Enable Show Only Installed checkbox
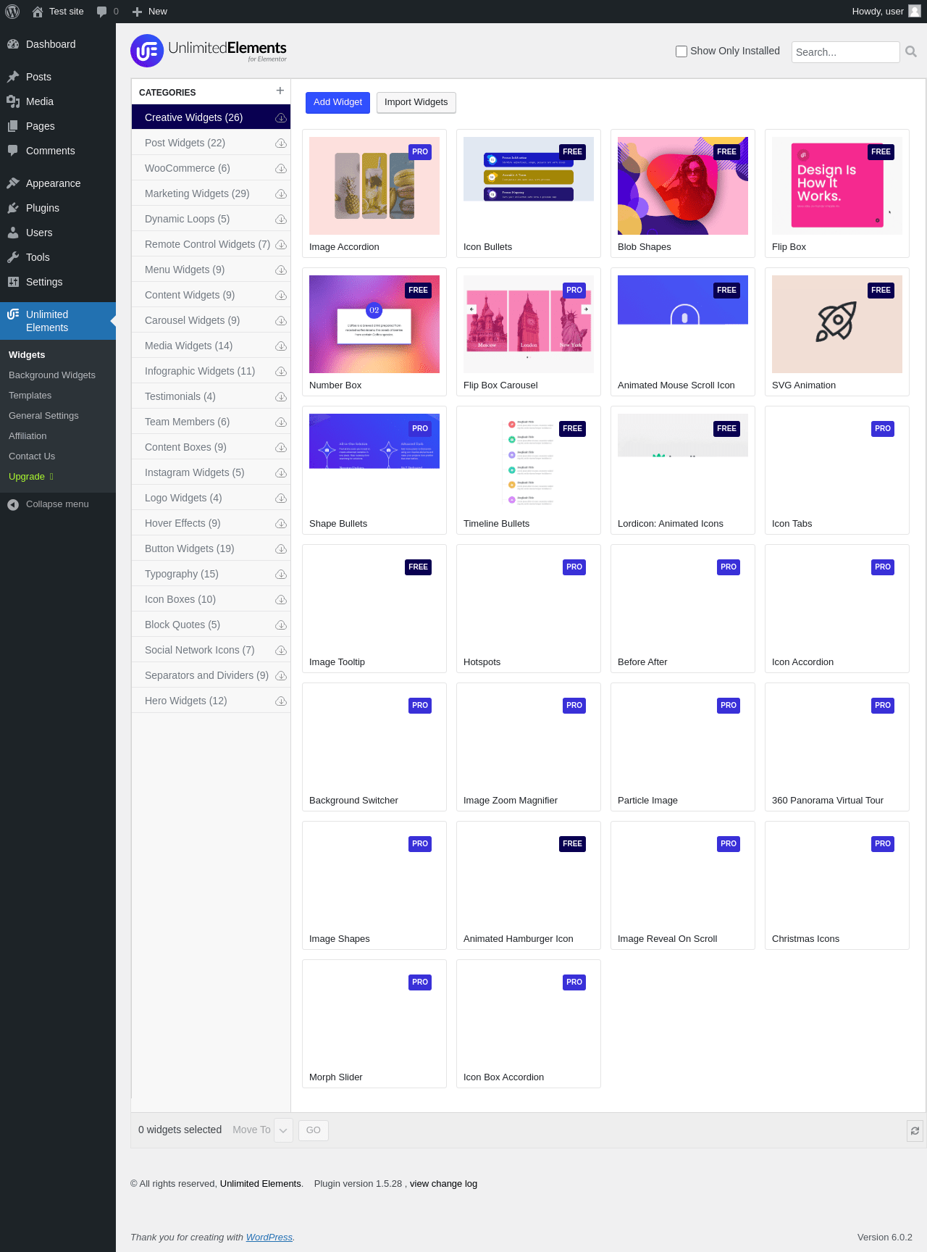 681,51
